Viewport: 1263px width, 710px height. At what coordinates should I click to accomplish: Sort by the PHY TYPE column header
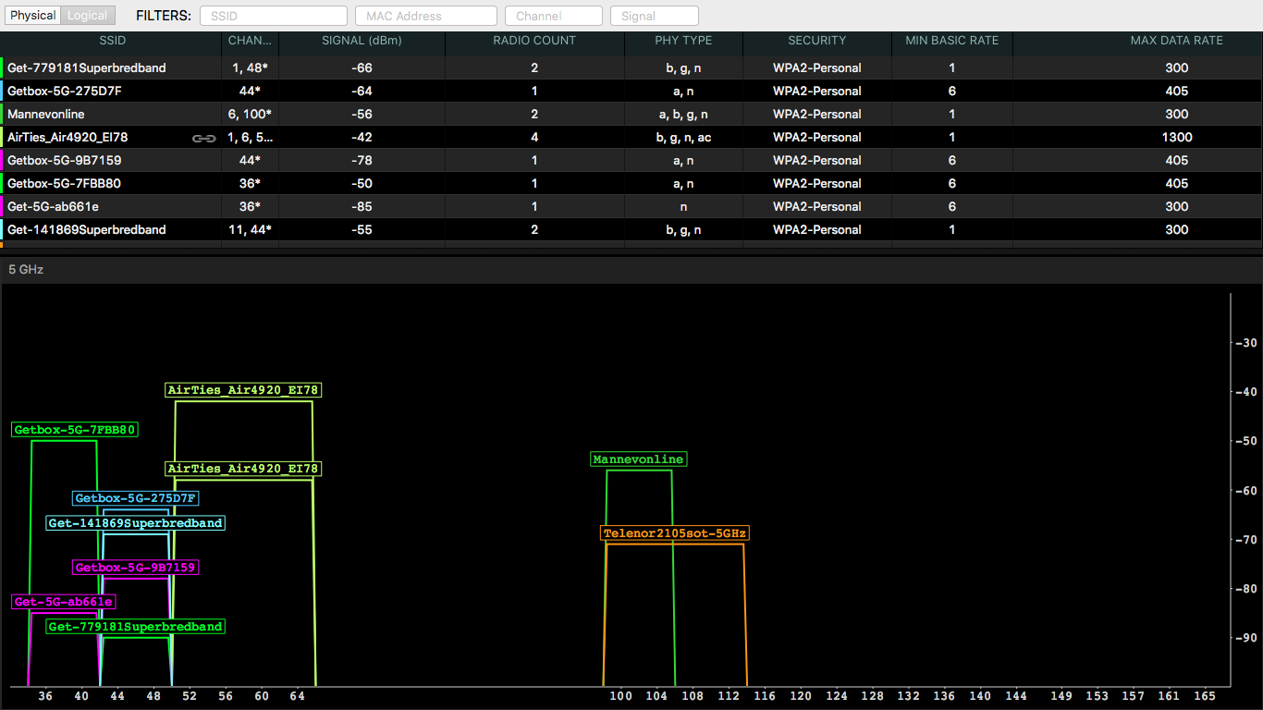(683, 41)
